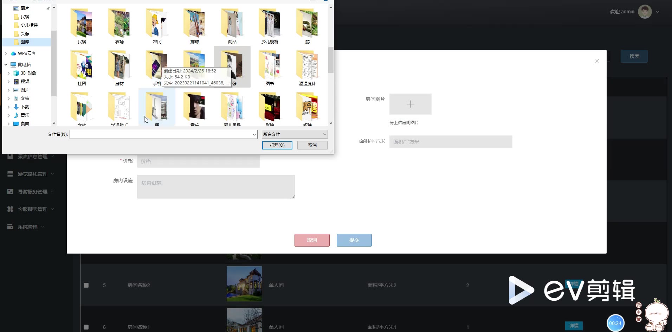The height and width of the screenshot is (332, 672).
Task: Focus the 面积/平方米 input field
Action: 451,142
